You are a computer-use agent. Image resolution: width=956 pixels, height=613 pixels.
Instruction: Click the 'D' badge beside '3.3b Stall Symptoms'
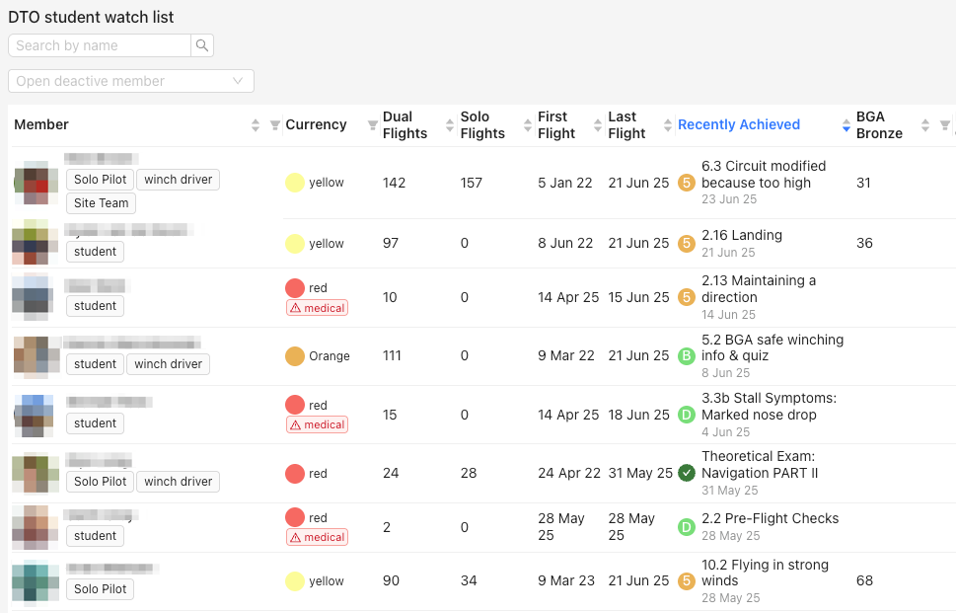(687, 415)
